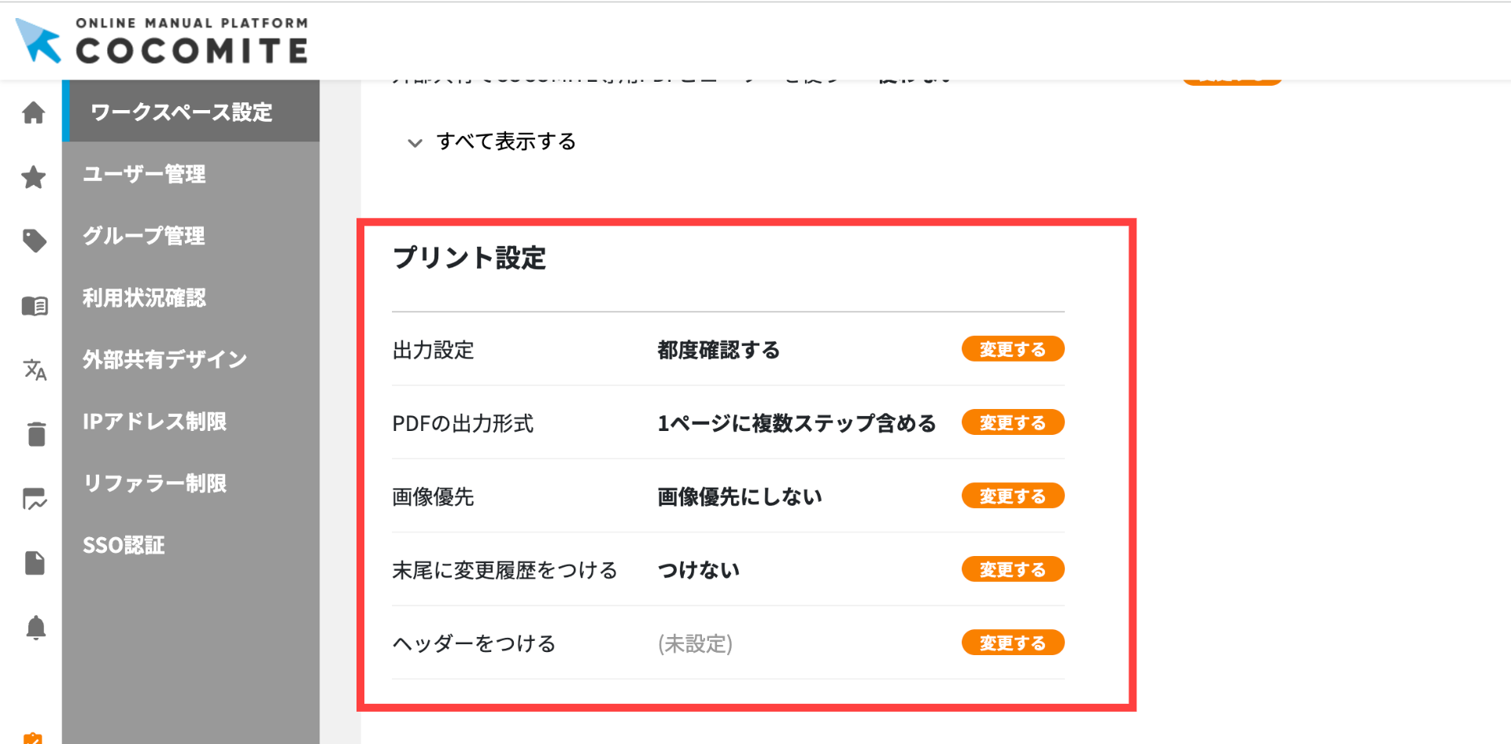This screenshot has width=1511, height=744.
Task: Click the translation language icon
Action: 35,369
